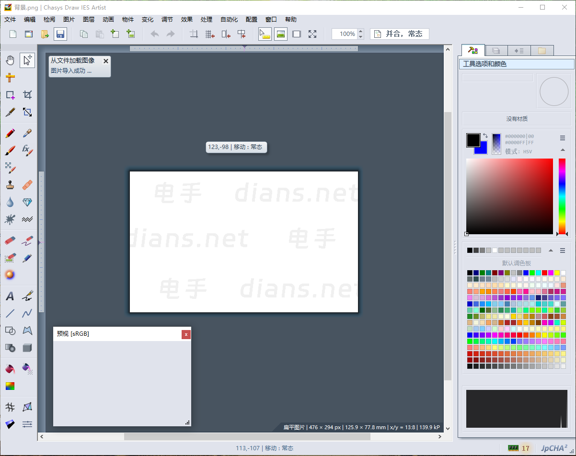Switch to the layers panel tab
The width and height of the screenshot is (576, 456).
(496, 50)
